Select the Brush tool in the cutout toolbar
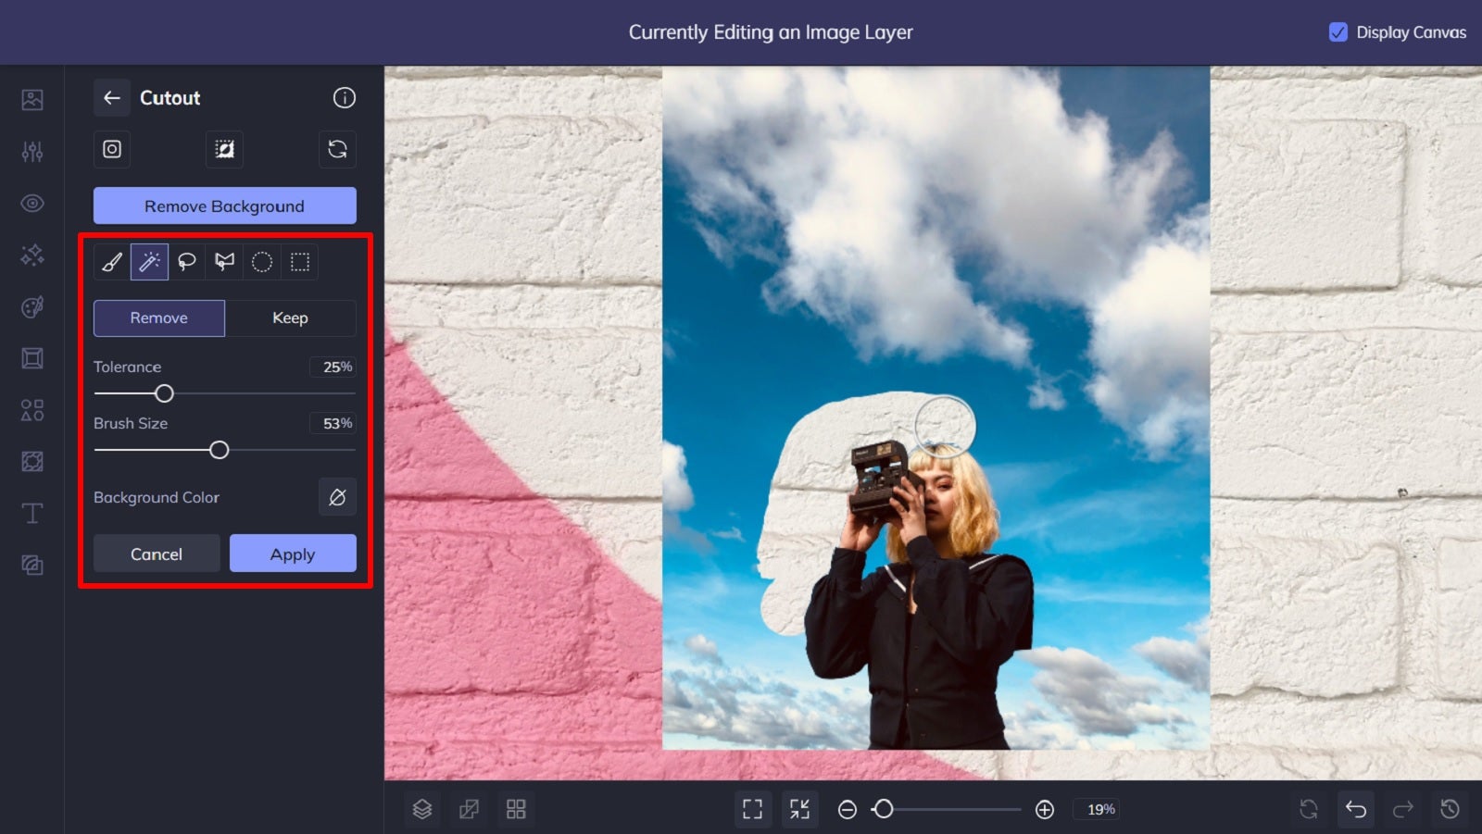Image resolution: width=1482 pixels, height=834 pixels. coord(112,262)
